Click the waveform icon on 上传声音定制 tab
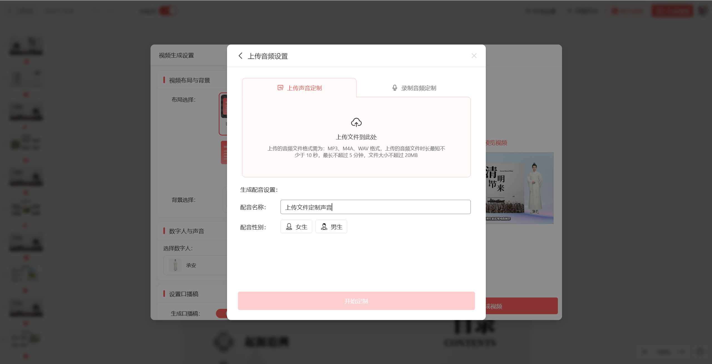 click(x=280, y=88)
